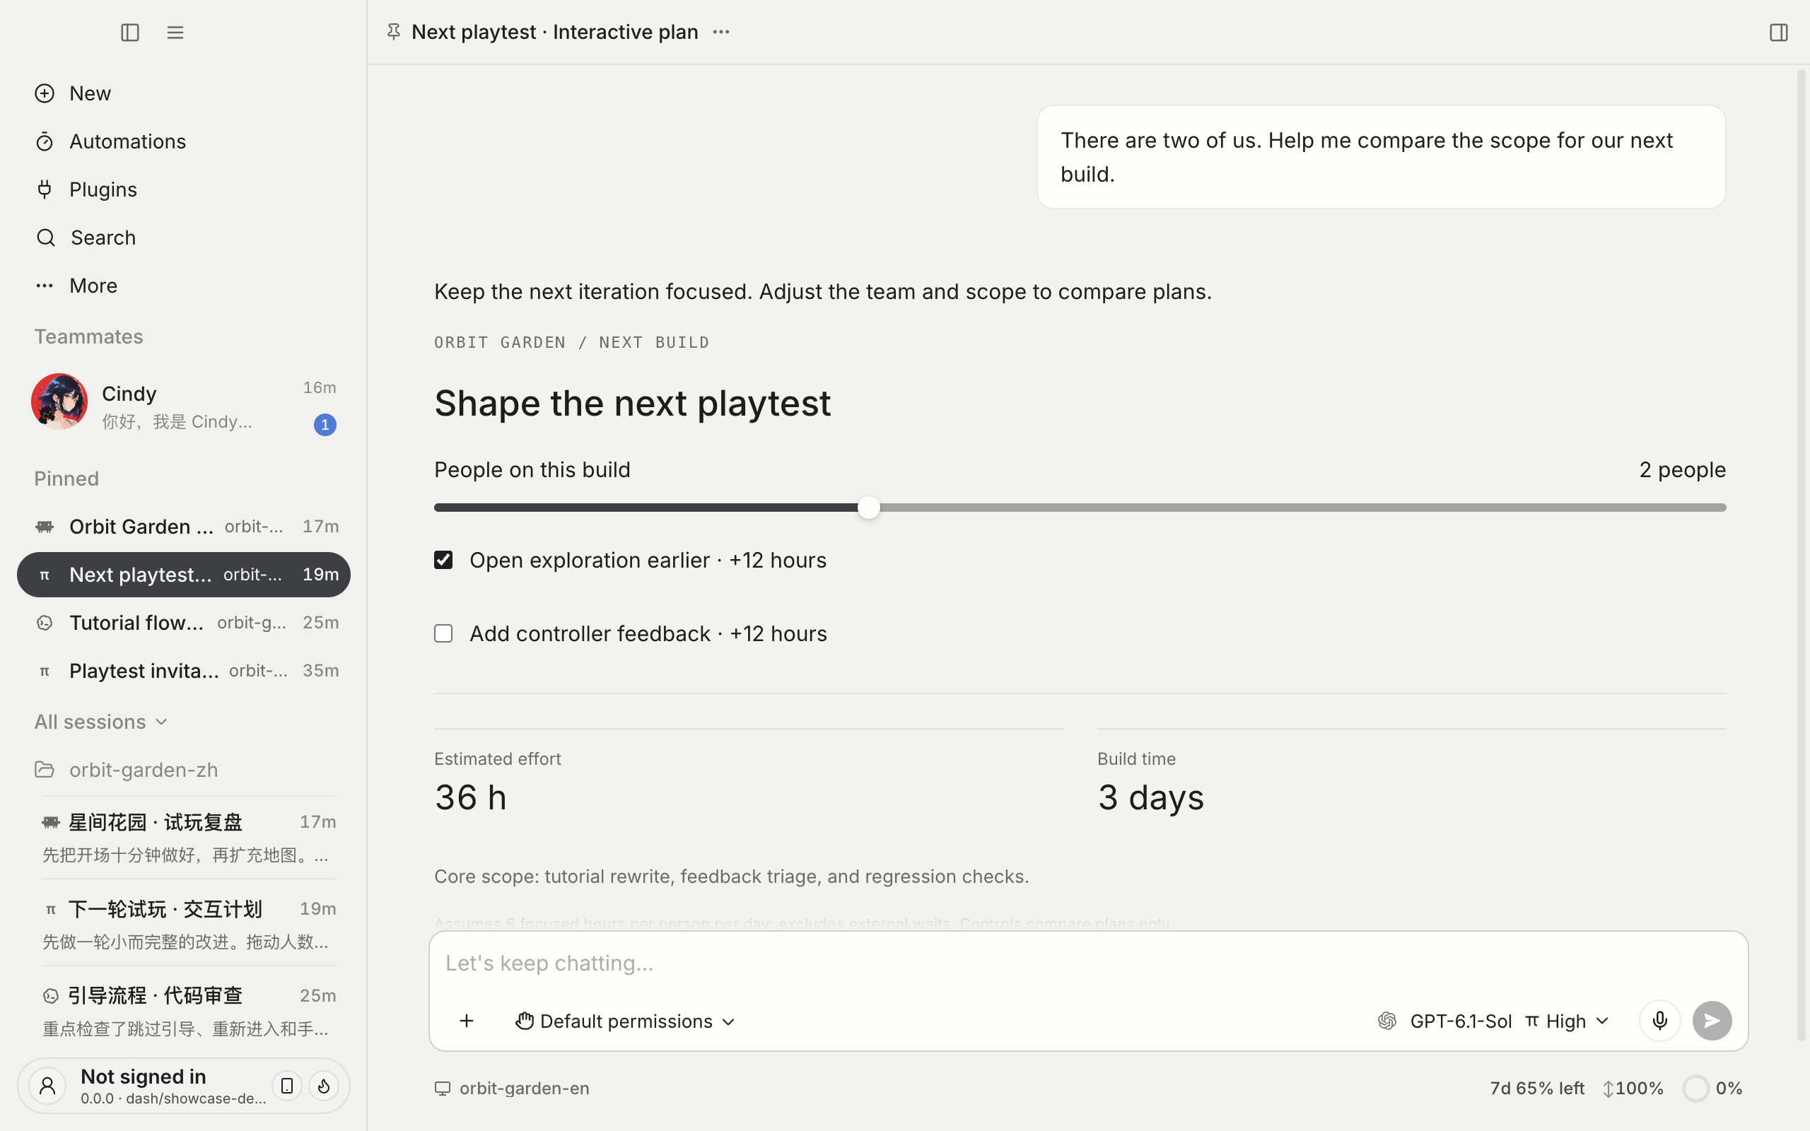
Task: Select pinned Playtest invita... session
Action: click(x=183, y=670)
